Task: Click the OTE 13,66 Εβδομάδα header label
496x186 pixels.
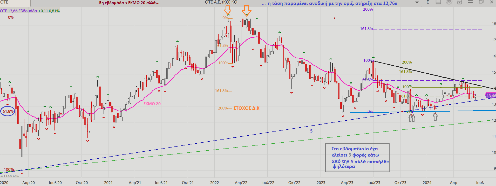Action: point(18,11)
